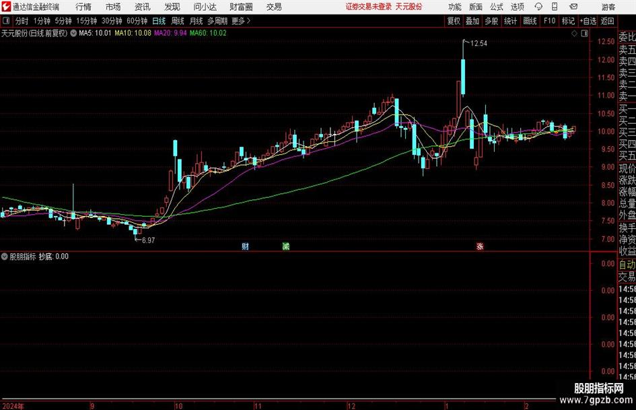
Task: Click the 天元股份(日线 前复权) chart title
Action: point(34,33)
